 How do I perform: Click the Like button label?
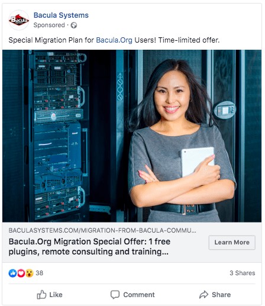point(56,295)
